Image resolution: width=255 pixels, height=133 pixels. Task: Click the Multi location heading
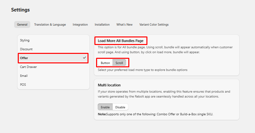(x=109, y=85)
